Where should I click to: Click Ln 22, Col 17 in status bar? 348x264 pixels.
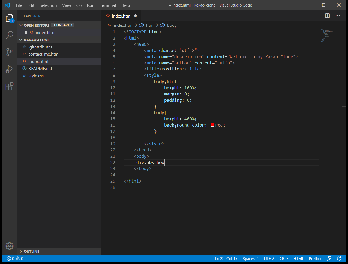pyautogui.click(x=226, y=258)
